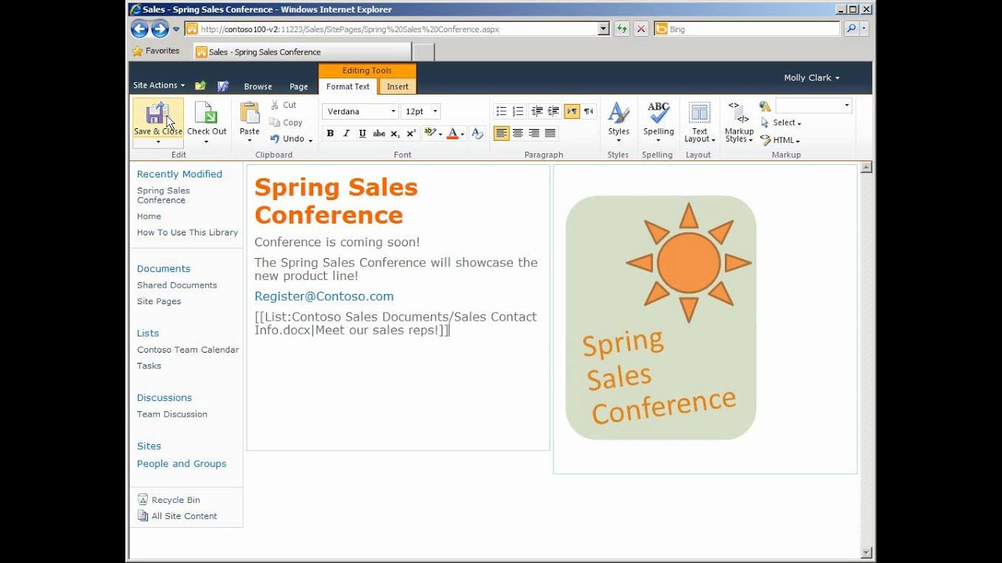Open Markup Styles menu

click(739, 121)
